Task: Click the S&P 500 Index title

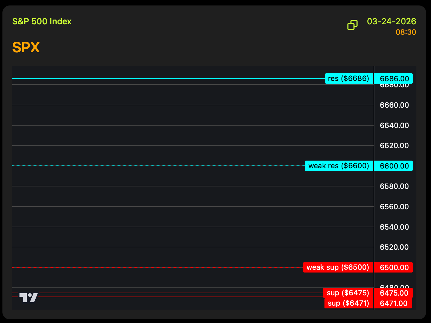Action: tap(42, 22)
